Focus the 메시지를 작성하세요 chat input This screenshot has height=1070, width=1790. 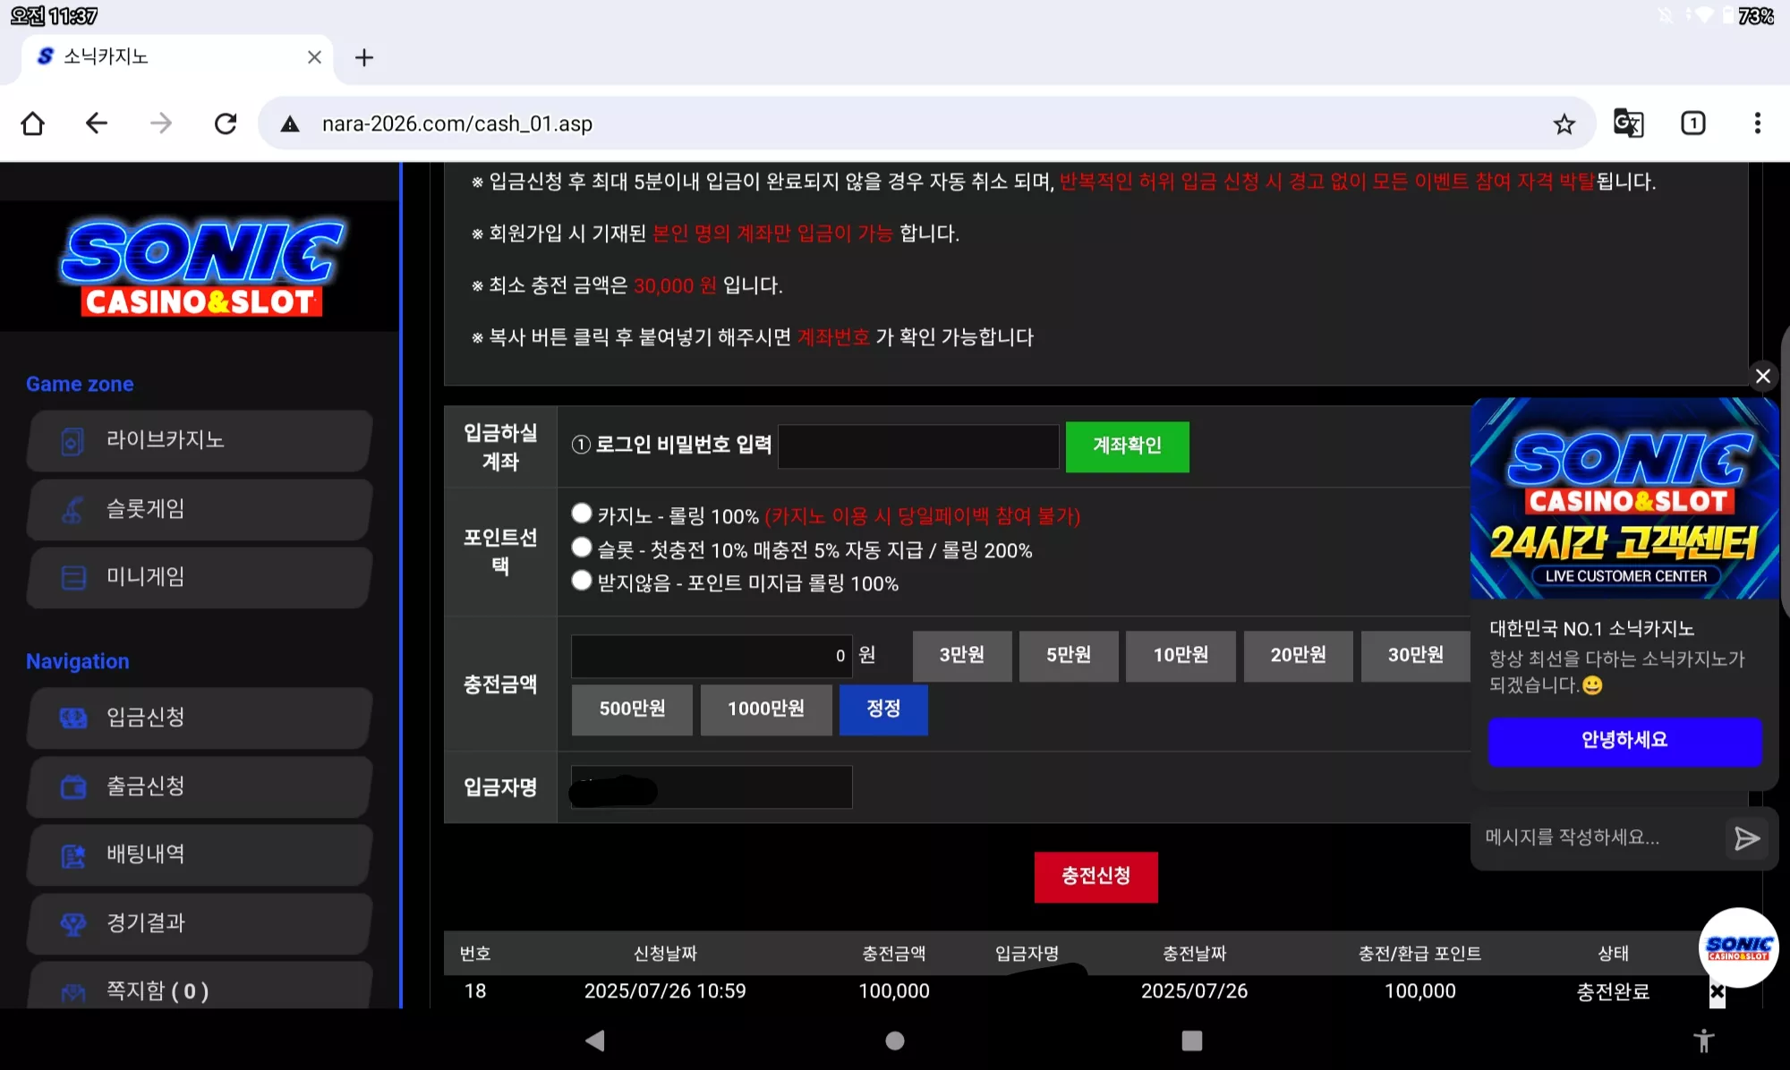(x=1598, y=838)
